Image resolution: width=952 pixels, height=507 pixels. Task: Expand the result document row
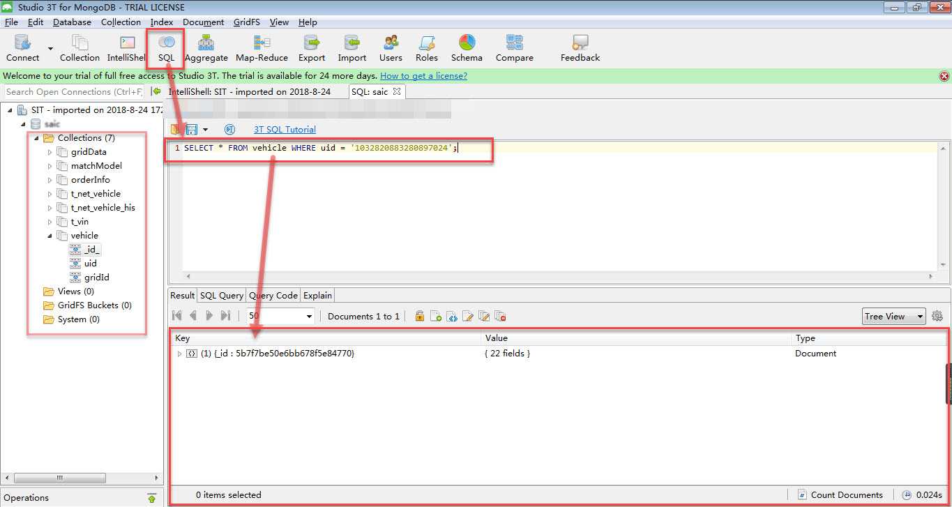click(x=180, y=354)
